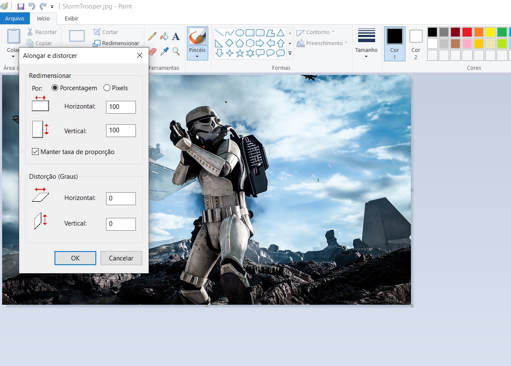Click the Colar clipboard icon

tap(14, 36)
